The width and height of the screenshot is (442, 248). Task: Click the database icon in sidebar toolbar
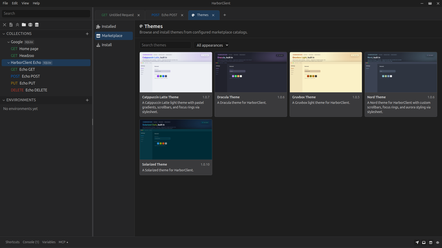37,25
